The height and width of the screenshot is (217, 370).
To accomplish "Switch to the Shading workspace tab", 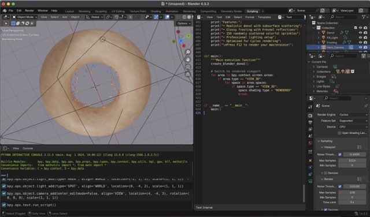I will pyautogui.click(x=156, y=12).
